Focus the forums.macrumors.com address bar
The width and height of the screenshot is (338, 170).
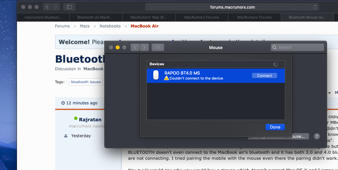point(232,7)
